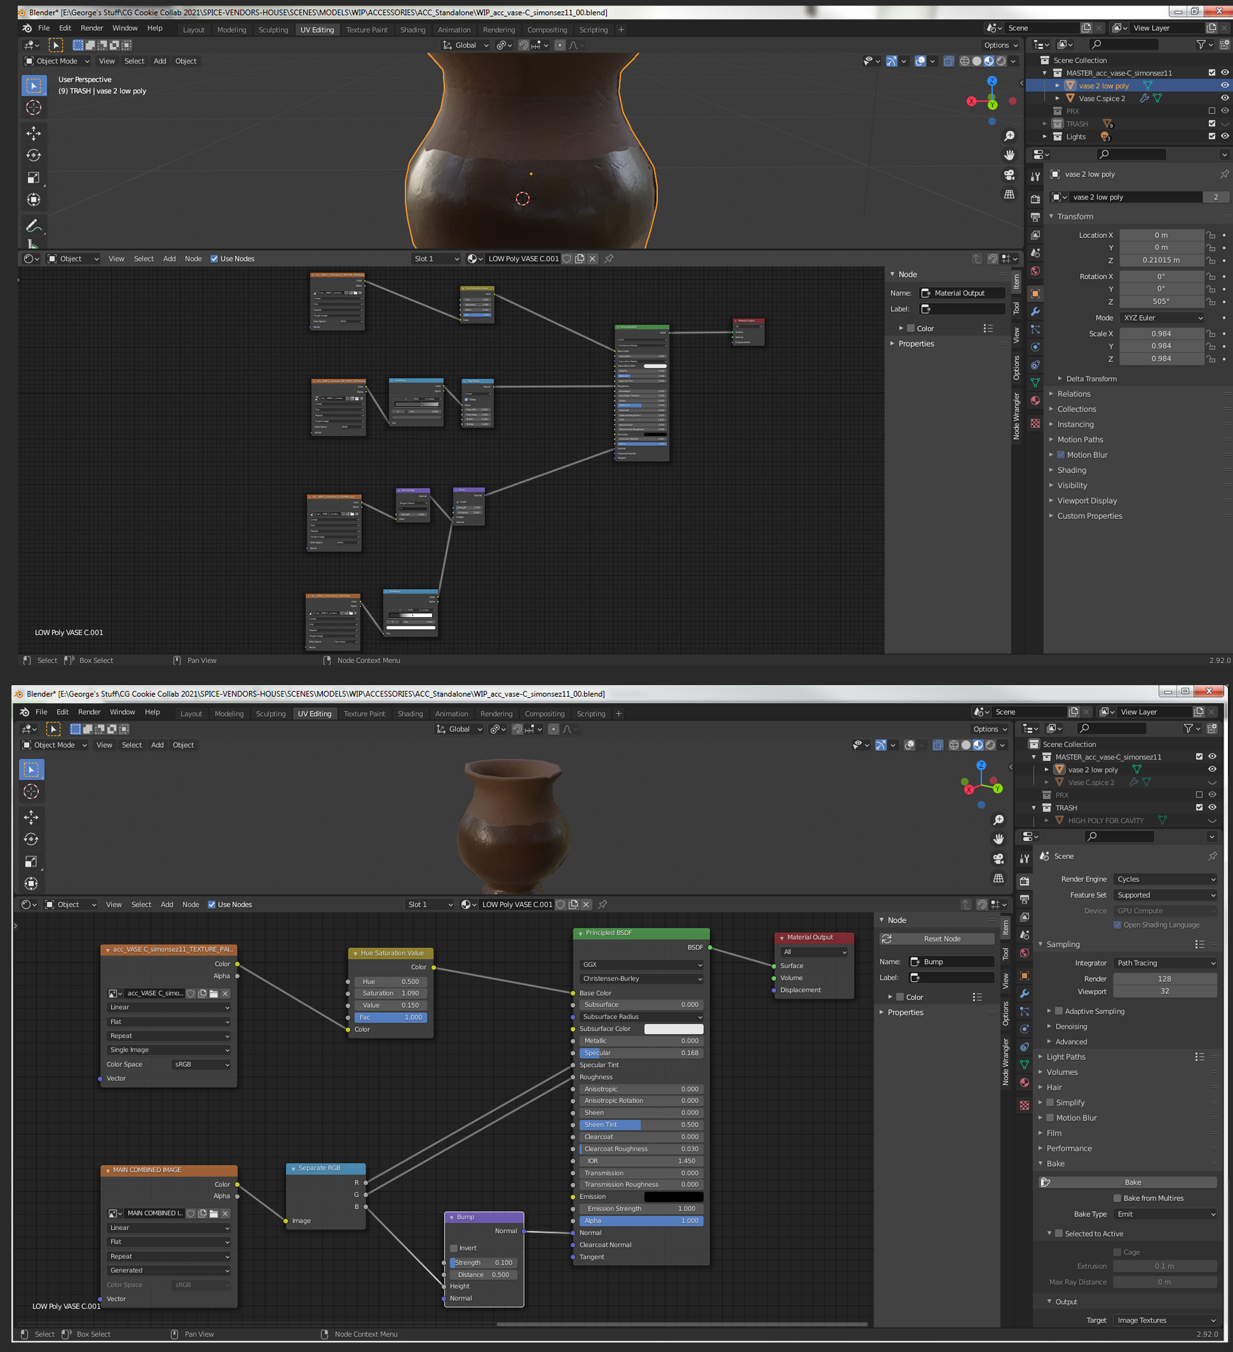Open image folder icon on MAIN COMBINED IMAGE node
Image resolution: width=1233 pixels, height=1352 pixels.
(x=214, y=1213)
